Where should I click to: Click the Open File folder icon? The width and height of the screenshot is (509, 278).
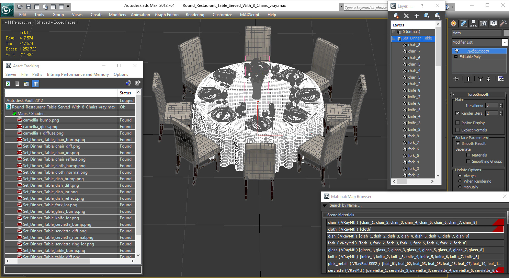pos(20,7)
